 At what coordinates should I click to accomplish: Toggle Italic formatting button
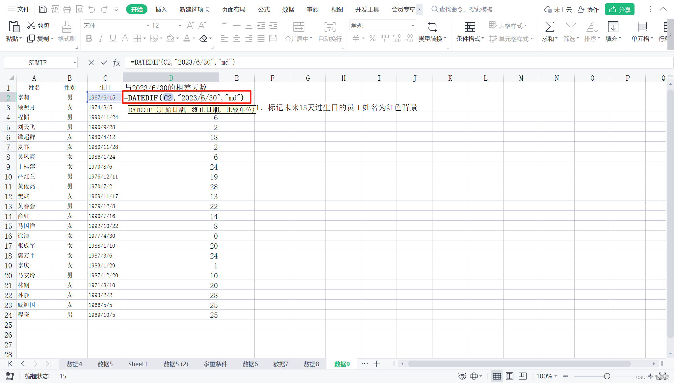click(x=101, y=39)
